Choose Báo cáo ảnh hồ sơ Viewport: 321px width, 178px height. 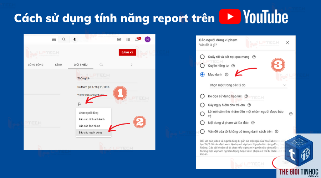tap(93, 126)
